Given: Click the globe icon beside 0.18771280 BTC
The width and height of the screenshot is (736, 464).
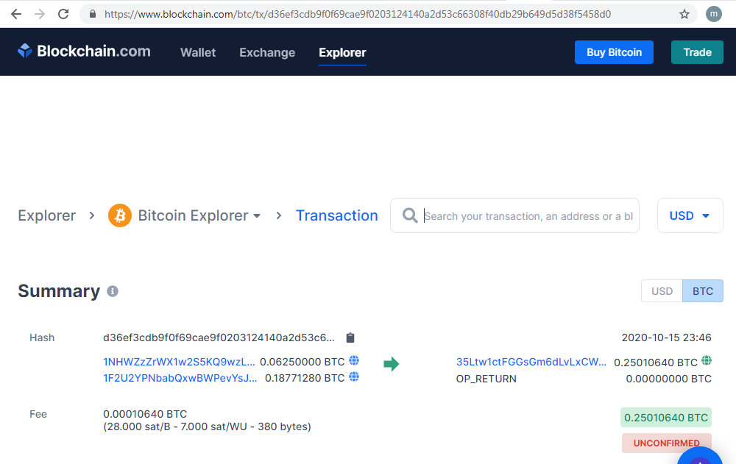Looking at the screenshot, I should coord(355,376).
